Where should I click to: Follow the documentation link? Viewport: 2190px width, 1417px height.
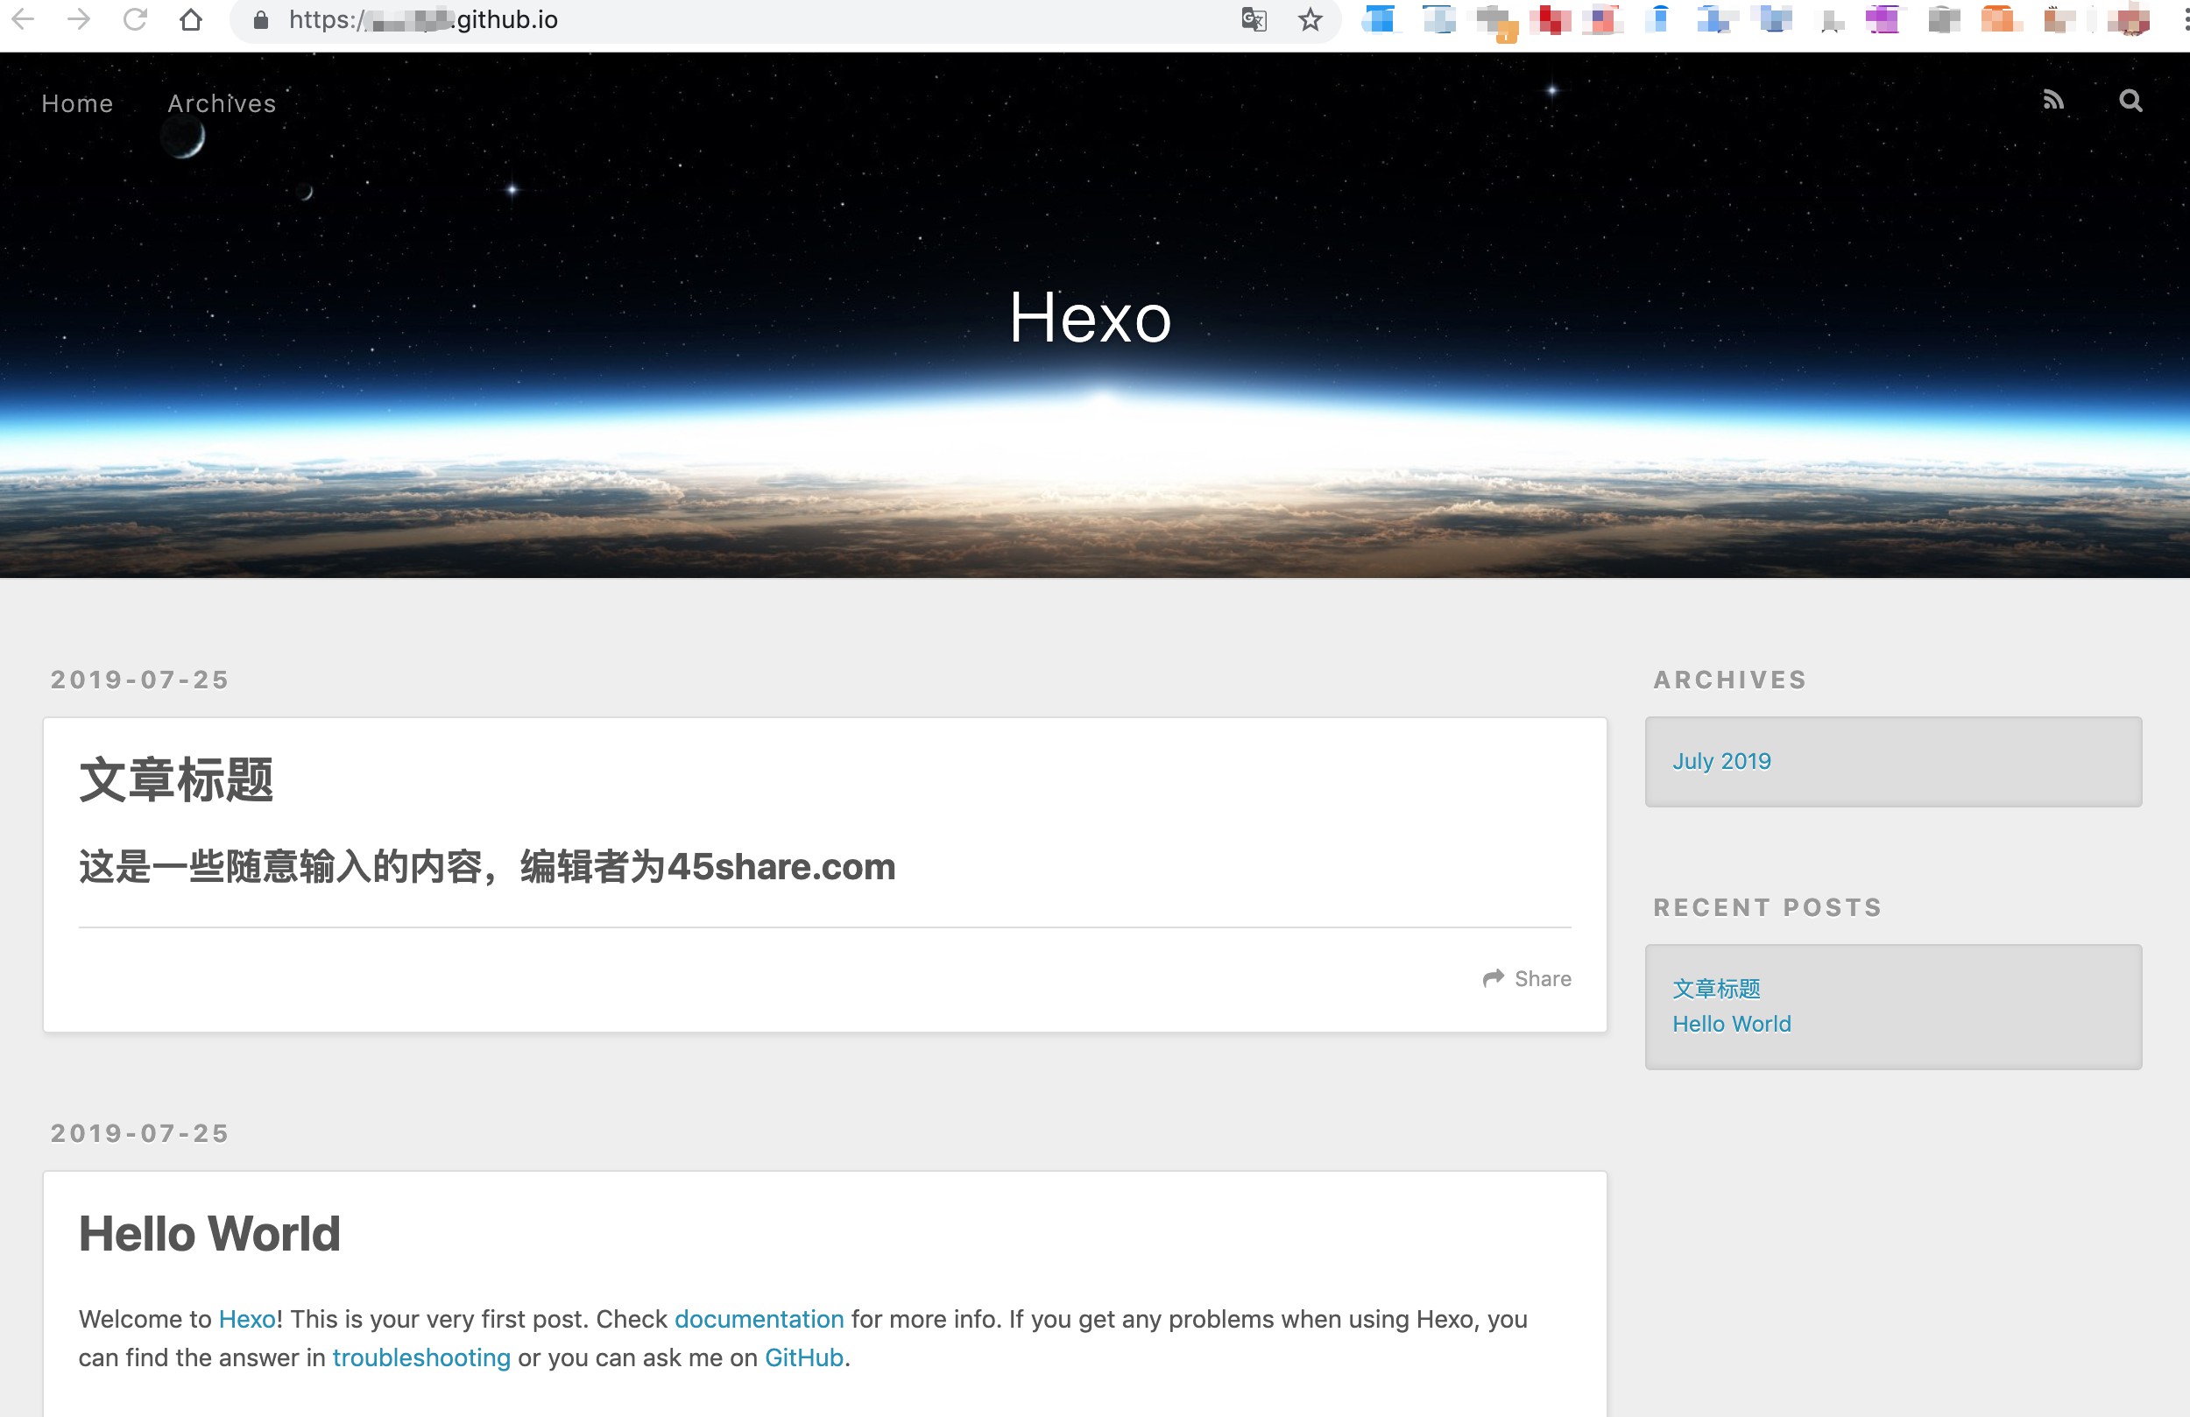coord(759,1319)
